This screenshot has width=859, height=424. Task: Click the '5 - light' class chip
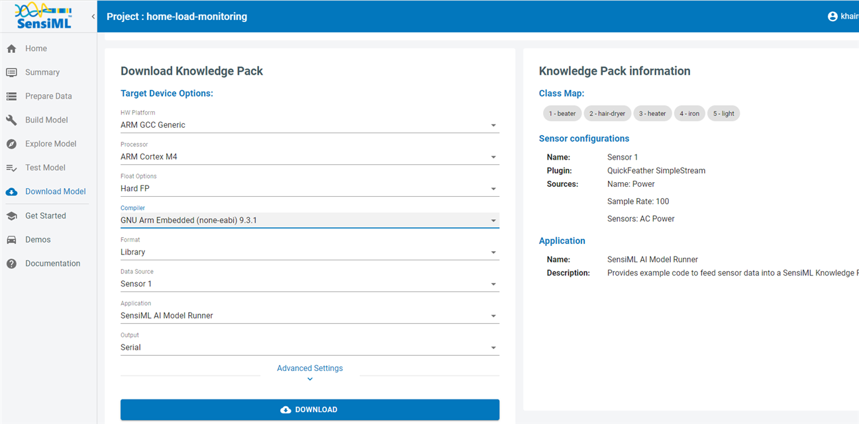pyautogui.click(x=723, y=113)
